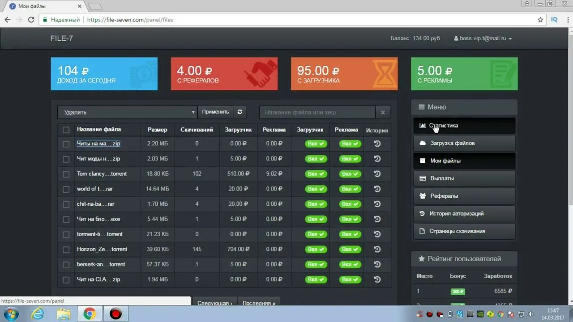Select the Tom clancy....torrent row checkbox
This screenshot has height=322, width=573.
click(x=66, y=174)
